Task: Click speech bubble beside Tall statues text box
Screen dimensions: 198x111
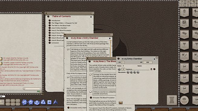Action: coord(68,49)
